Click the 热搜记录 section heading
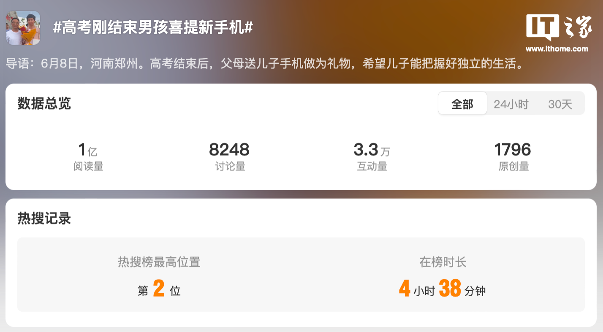The height and width of the screenshot is (332, 603). point(44,218)
